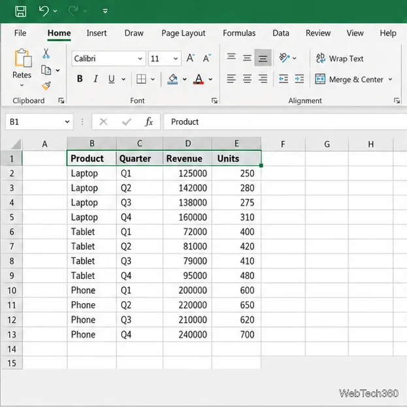Open the Borders dropdown arrow
The width and height of the screenshot is (407, 407).
click(153, 79)
